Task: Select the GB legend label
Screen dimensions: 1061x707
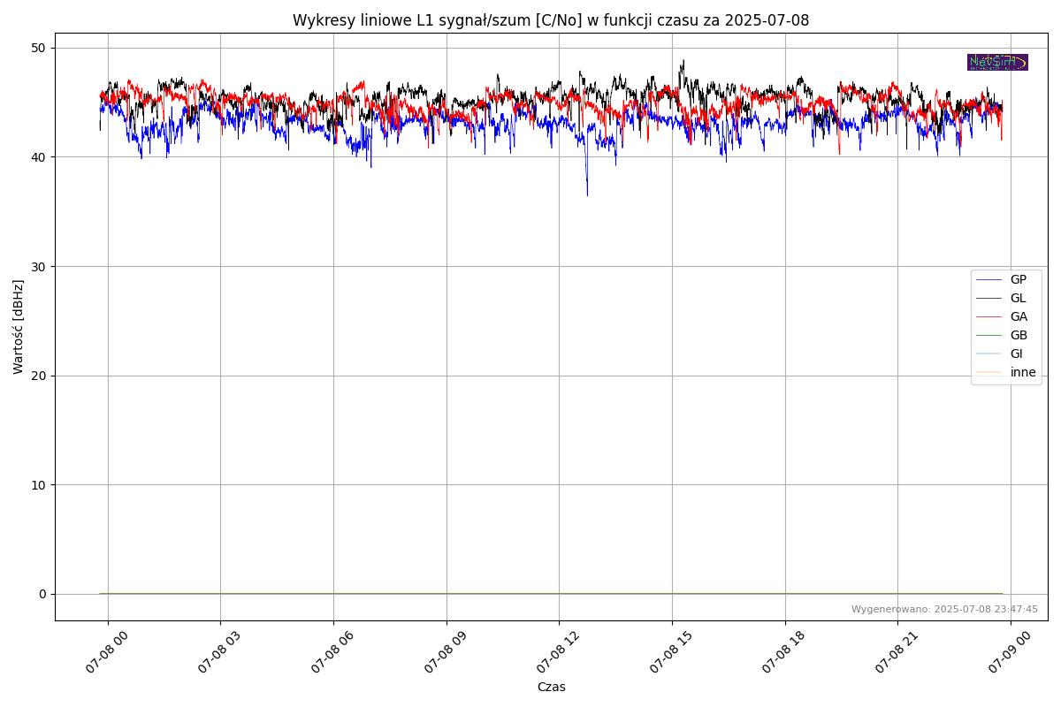Action: 1019,335
